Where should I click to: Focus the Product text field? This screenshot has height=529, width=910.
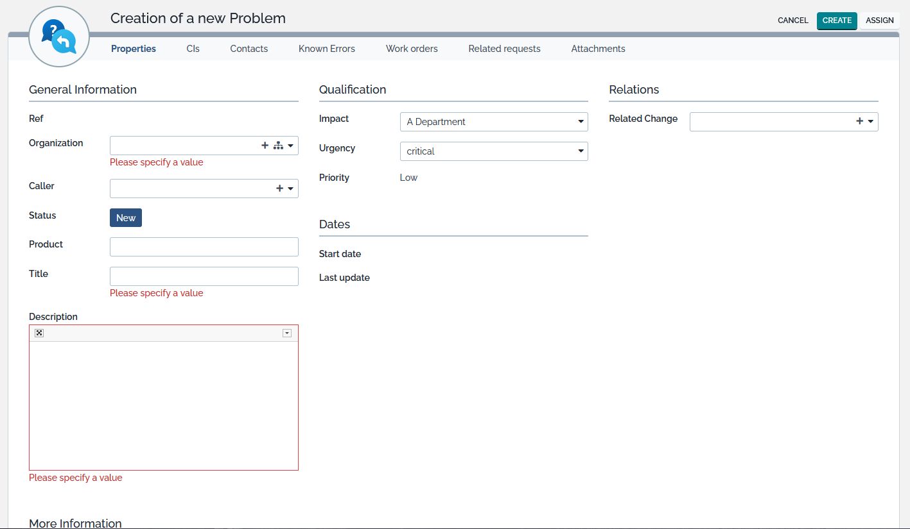204,247
